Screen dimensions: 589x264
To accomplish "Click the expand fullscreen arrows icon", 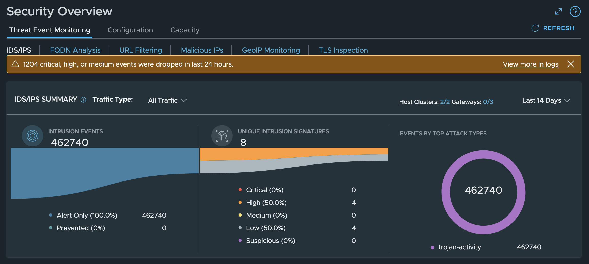I will pos(558,11).
